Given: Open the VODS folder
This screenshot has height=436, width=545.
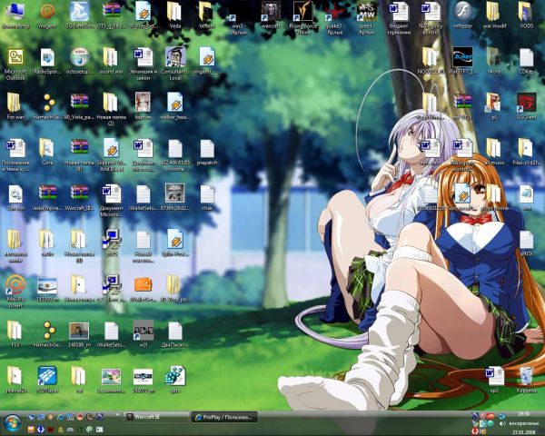Looking at the screenshot, I should 526,13.
